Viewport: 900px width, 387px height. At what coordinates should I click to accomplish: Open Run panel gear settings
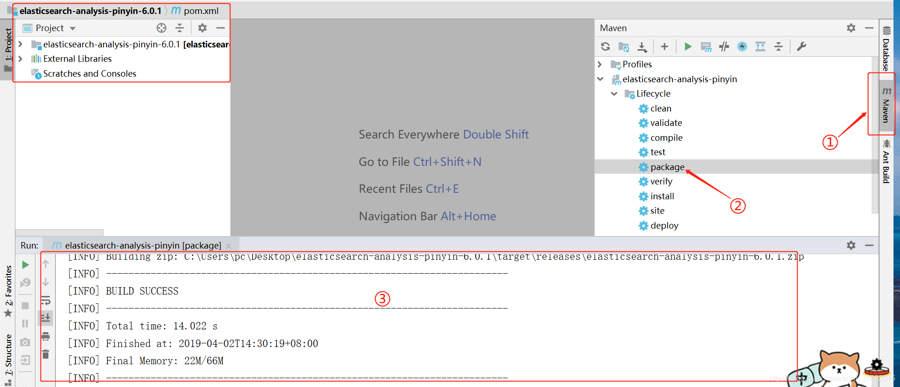(x=851, y=245)
